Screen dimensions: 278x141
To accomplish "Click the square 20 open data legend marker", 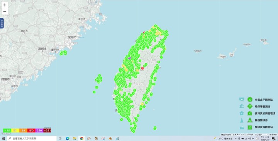I will coord(250,127).
